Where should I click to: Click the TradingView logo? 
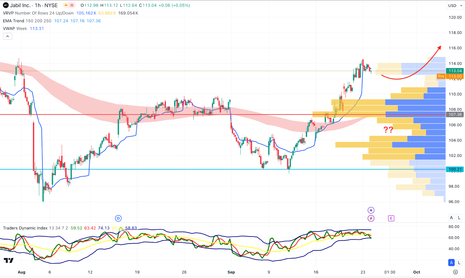point(9,260)
